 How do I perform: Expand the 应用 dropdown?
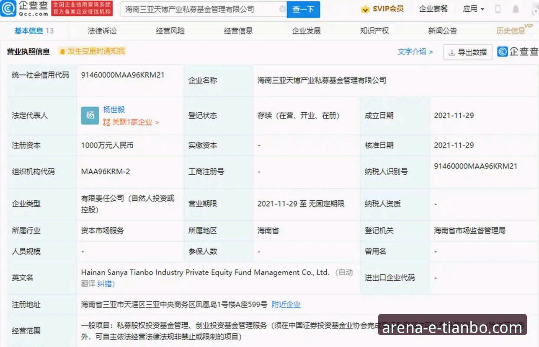[x=474, y=9]
